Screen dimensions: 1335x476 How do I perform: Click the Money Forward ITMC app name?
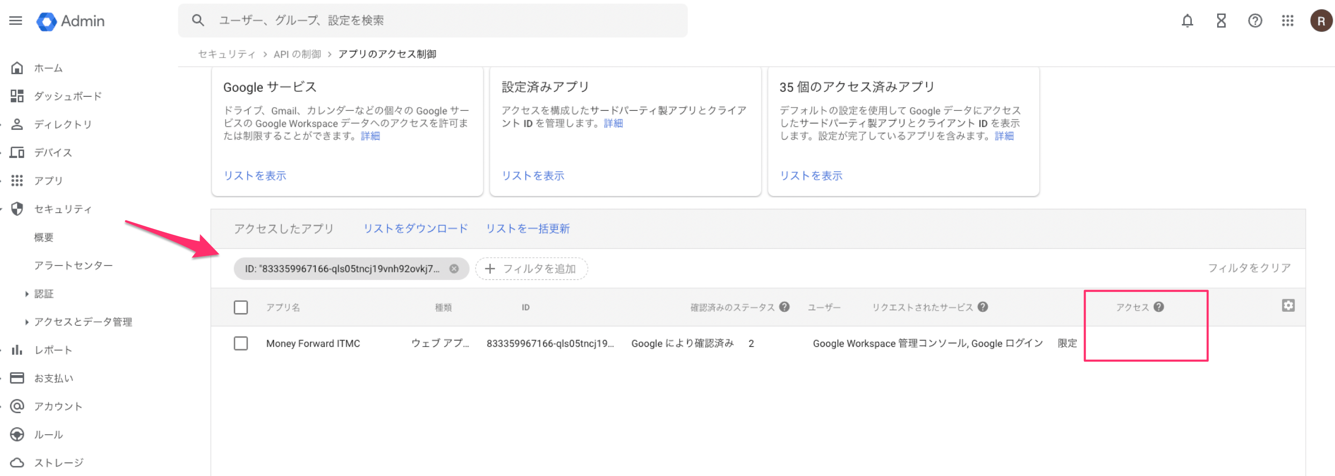click(x=313, y=343)
